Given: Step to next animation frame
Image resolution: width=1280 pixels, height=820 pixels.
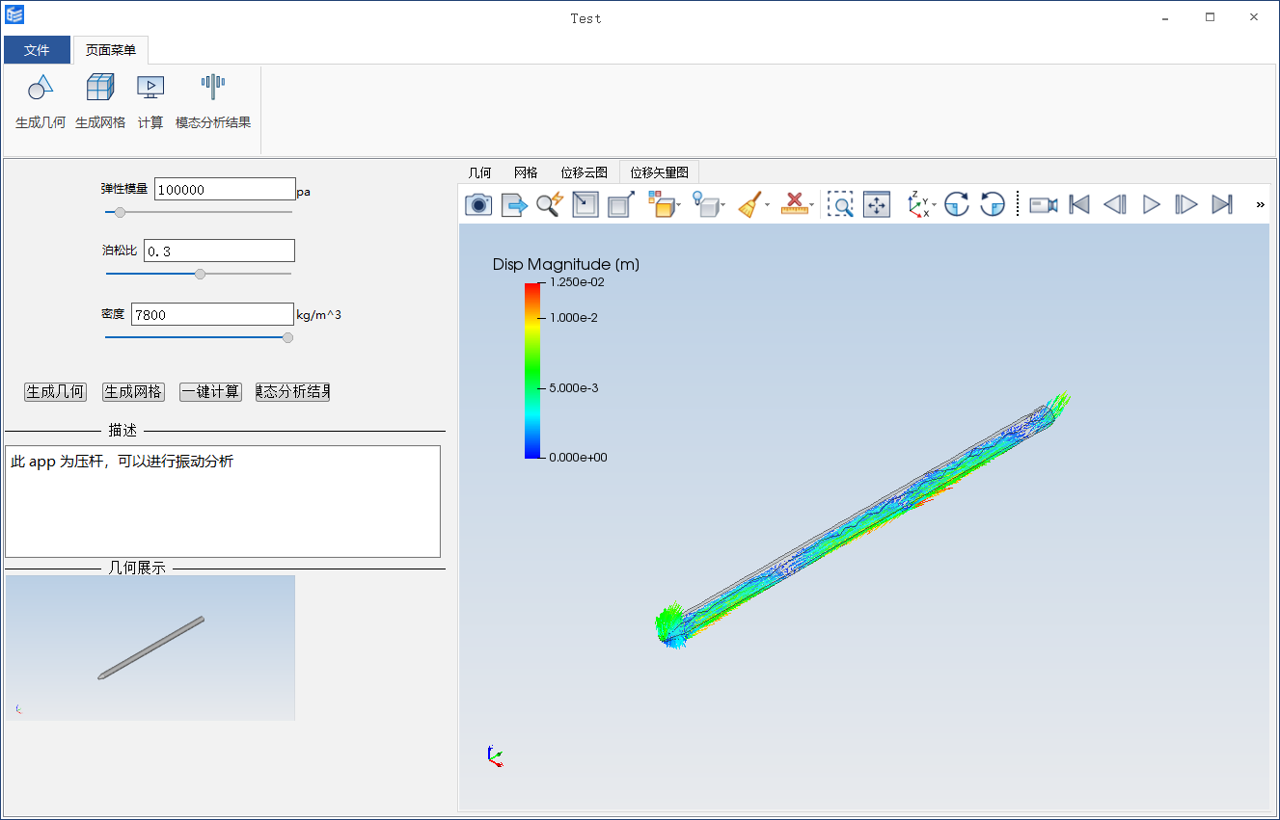Looking at the screenshot, I should point(1186,204).
